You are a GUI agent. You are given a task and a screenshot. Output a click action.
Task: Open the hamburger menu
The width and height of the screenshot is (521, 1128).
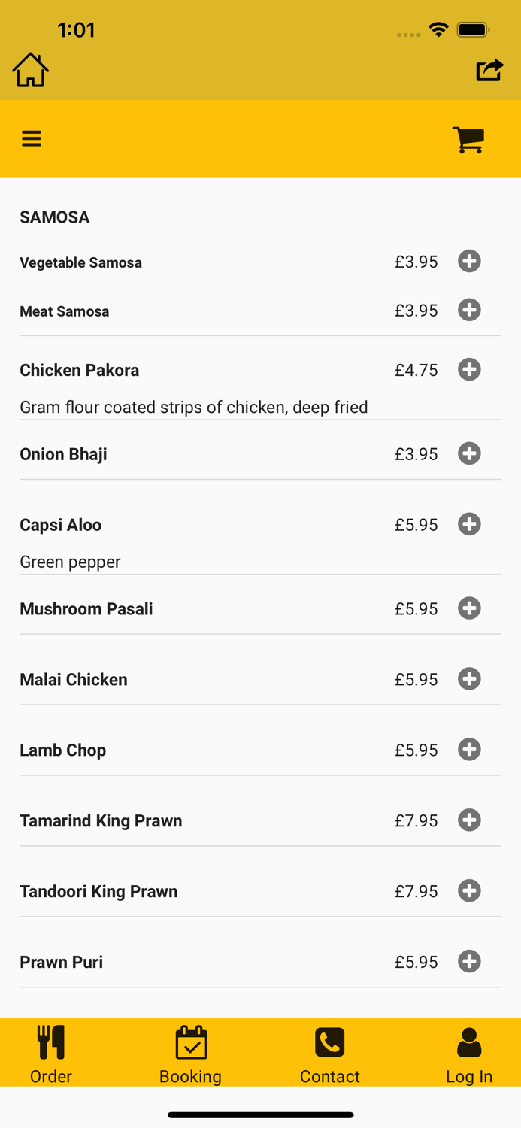point(32,138)
